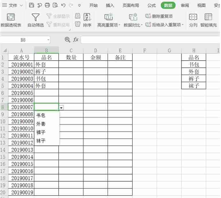This screenshot has height=198, width=221.
Task: Click the Redo arrow icon
Action: pyautogui.click(x=71, y=5)
